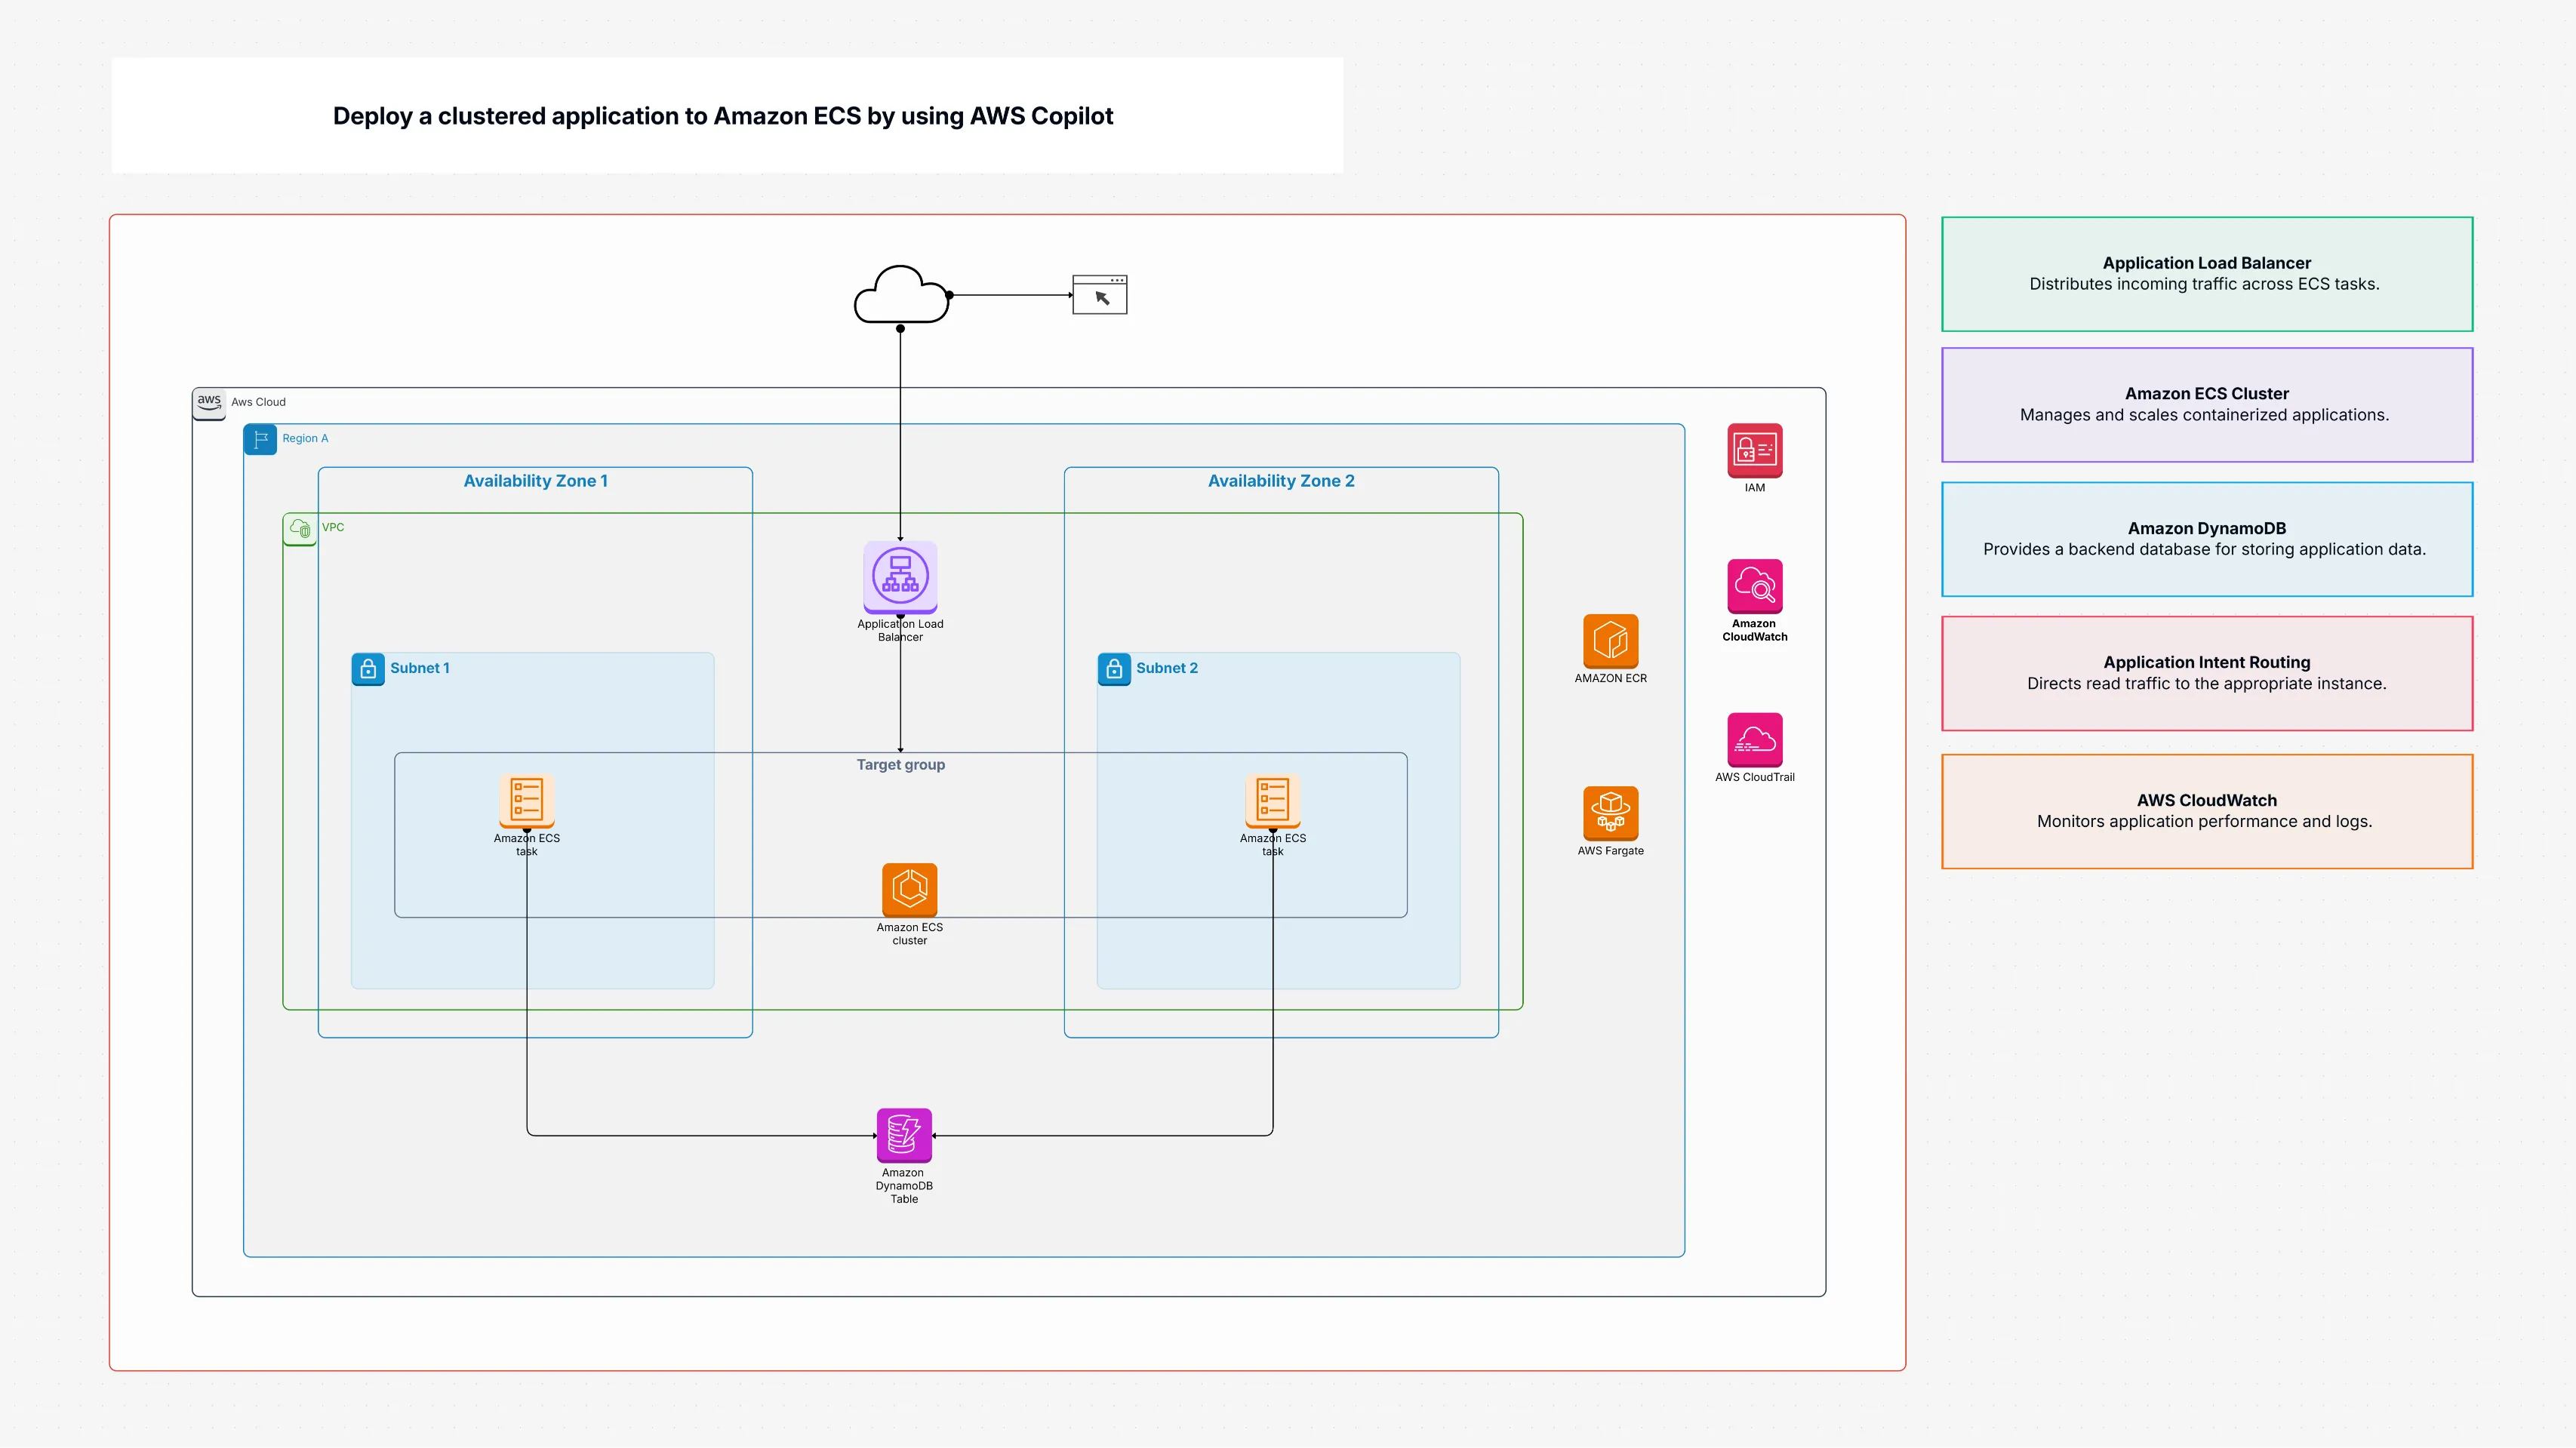Select the Amazon CloudWatch icon
2576x1448 pixels.
pyautogui.click(x=1754, y=586)
